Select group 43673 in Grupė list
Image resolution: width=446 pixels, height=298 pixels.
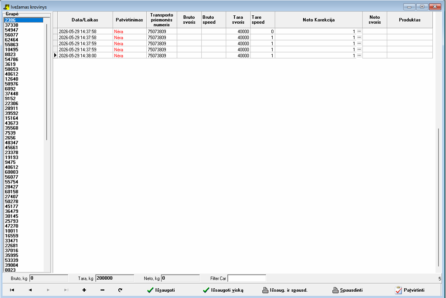[24, 123]
